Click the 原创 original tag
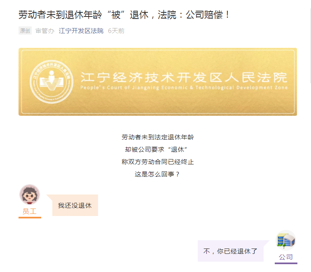Screen dimensions: 311x272 [x=25, y=31]
